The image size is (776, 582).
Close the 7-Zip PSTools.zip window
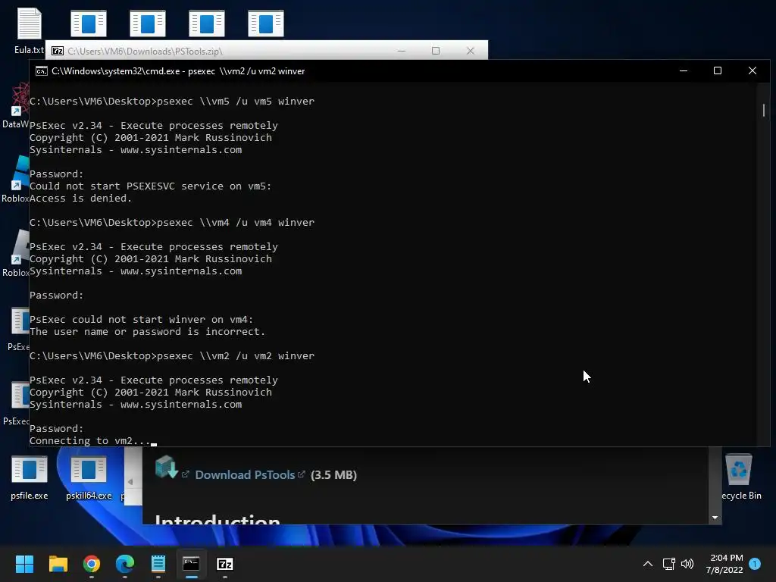[x=470, y=51]
